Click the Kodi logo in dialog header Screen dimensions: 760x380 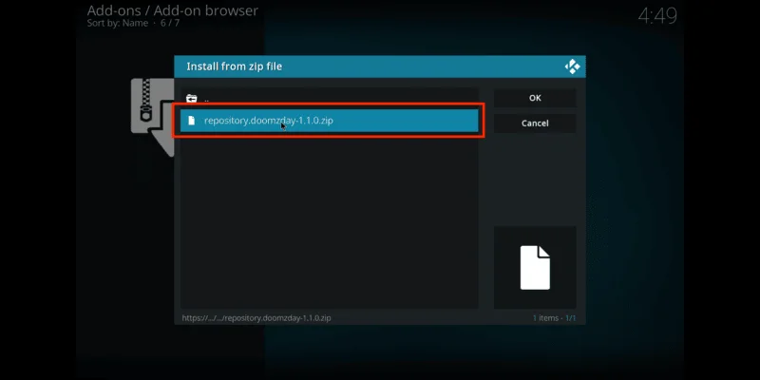[572, 66]
